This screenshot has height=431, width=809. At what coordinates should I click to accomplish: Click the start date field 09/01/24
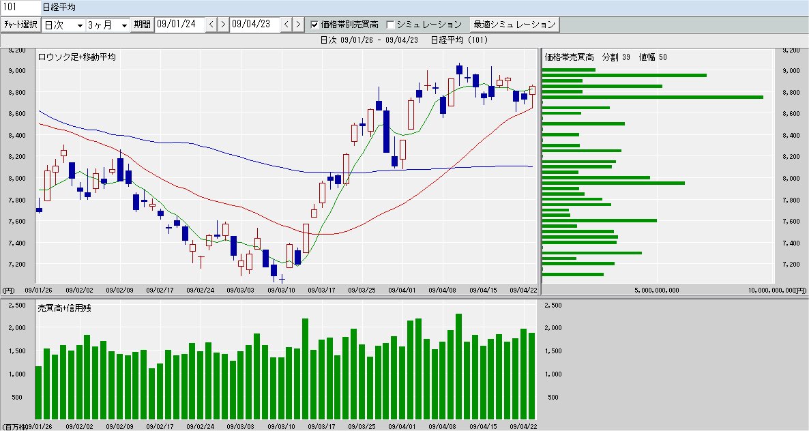tap(179, 25)
